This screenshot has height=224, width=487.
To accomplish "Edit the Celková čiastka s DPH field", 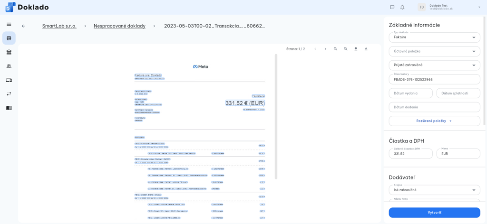I will click(x=410, y=153).
